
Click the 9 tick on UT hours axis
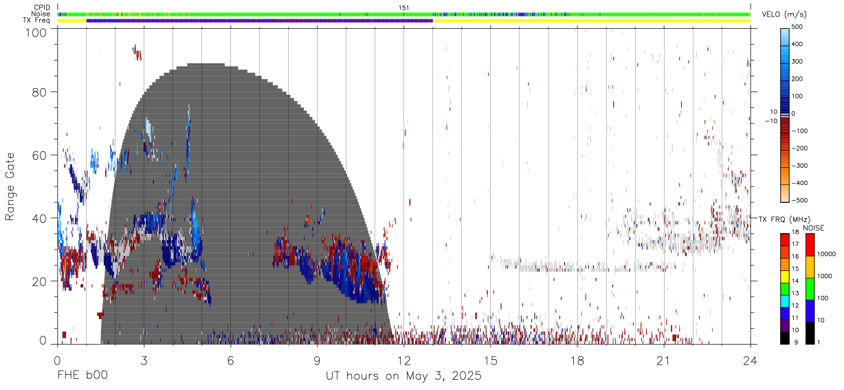pos(317,360)
